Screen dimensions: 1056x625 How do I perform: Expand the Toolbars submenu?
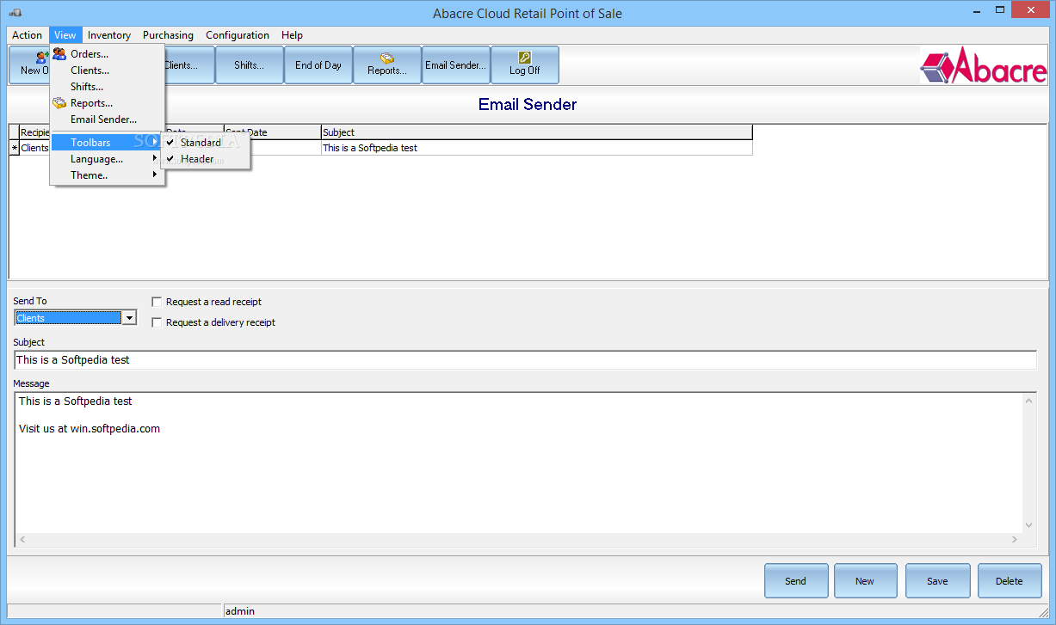coord(107,143)
